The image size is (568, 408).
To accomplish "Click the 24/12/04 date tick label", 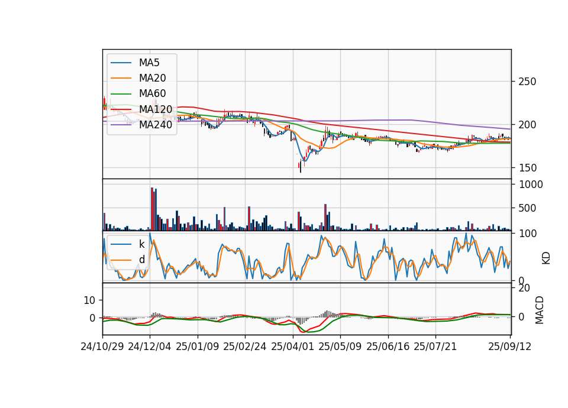I will pyautogui.click(x=150, y=347).
